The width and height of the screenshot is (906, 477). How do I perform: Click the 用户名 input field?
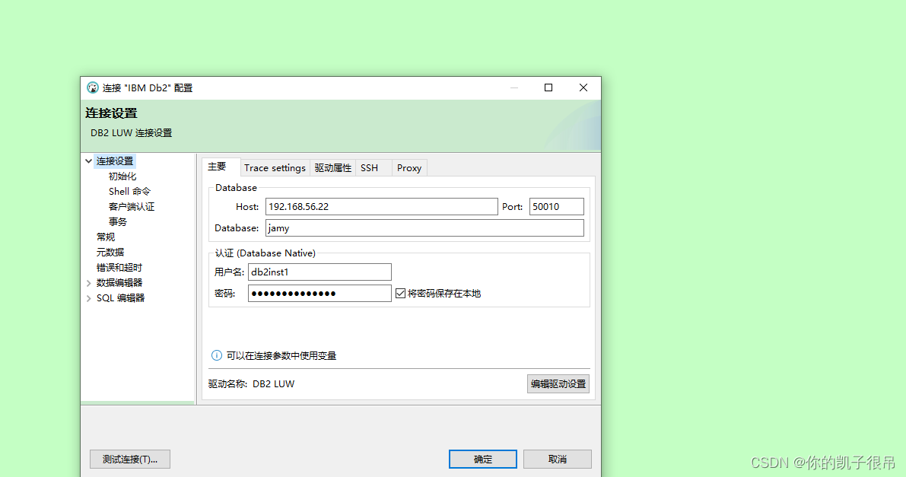tap(319, 272)
